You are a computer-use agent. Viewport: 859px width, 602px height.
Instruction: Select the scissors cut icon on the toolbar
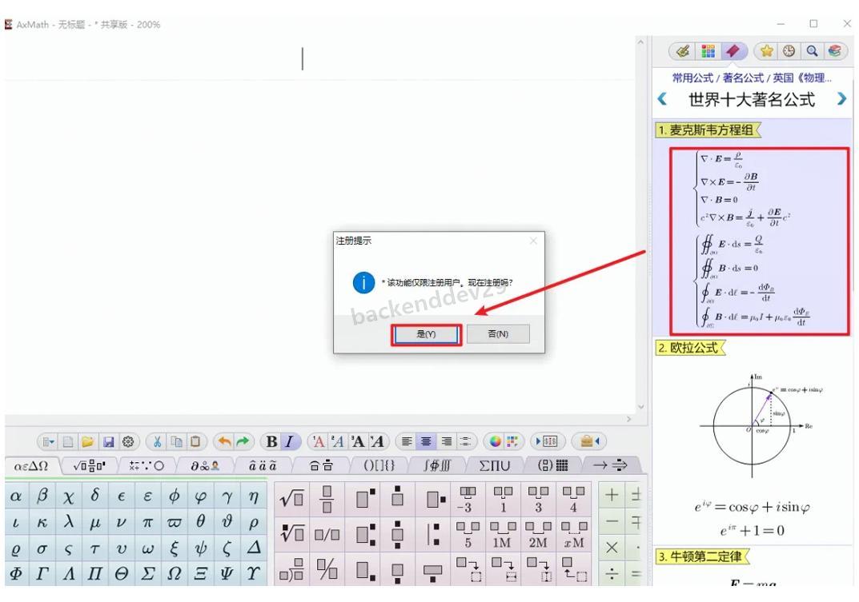pos(158,442)
